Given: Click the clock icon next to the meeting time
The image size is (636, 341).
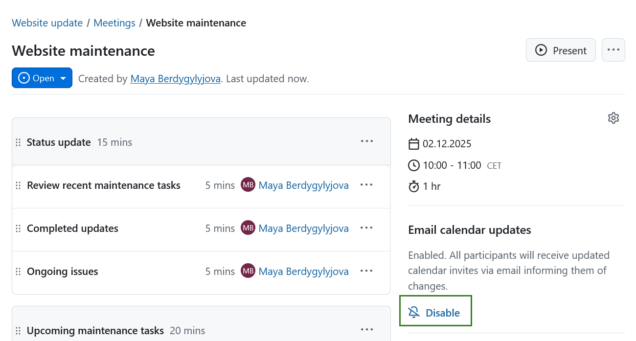Looking at the screenshot, I should point(414,165).
